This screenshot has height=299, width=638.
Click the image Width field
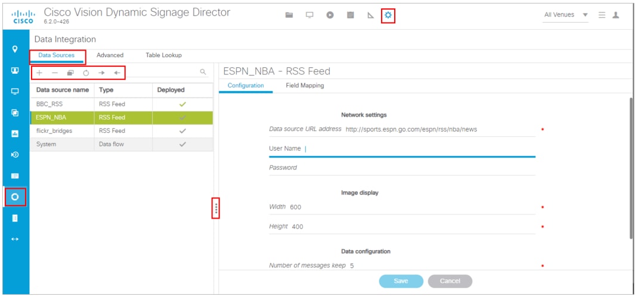(402, 207)
